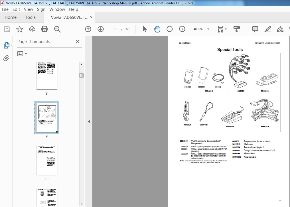Image resolution: width=290 pixels, height=207 pixels.
Task: Select the Hand pan tool
Action: 157,29
